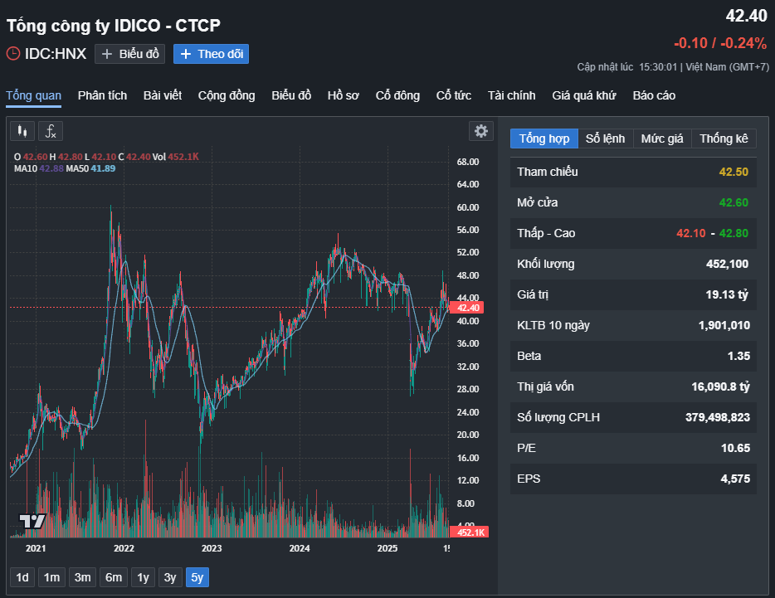Viewport: 775px width, 598px height.
Task: Click the plus Biểu đồ button
Action: (130, 54)
